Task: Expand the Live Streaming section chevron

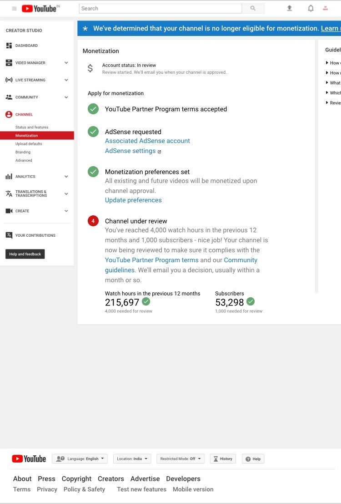Action: [66, 80]
